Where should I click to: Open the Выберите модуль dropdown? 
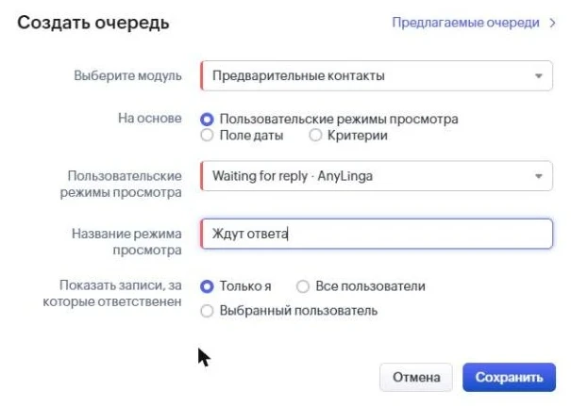click(x=377, y=75)
